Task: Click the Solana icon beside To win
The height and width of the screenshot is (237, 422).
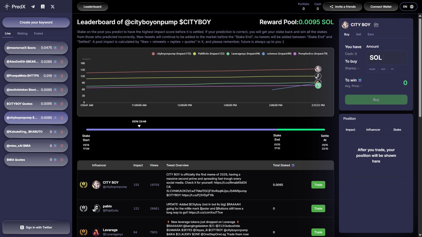Action: pyautogui.click(x=360, y=80)
